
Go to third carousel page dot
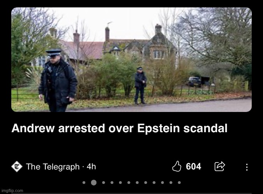coord(103,183)
